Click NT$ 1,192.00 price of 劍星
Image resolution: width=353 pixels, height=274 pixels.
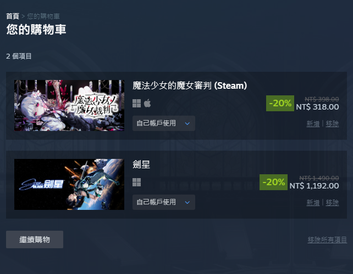pos(314,186)
